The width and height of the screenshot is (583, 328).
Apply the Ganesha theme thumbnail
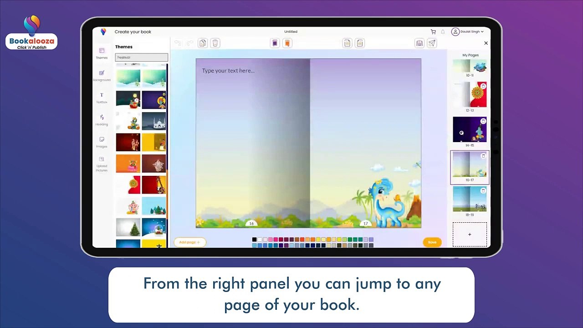(128, 206)
